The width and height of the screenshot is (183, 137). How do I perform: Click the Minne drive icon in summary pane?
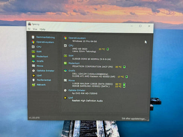coord(65,80)
